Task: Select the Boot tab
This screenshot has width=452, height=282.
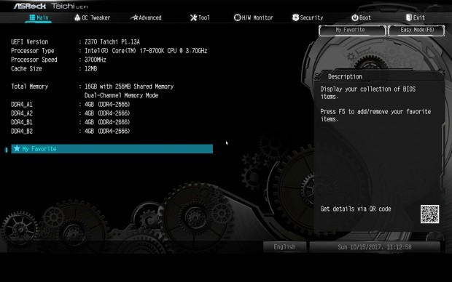Action: pos(362,17)
